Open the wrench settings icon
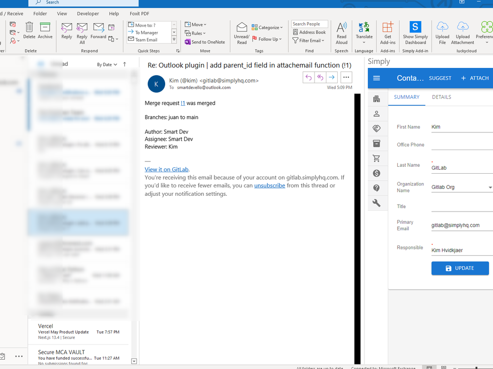Screen dimensions: 493x369 tap(377, 203)
